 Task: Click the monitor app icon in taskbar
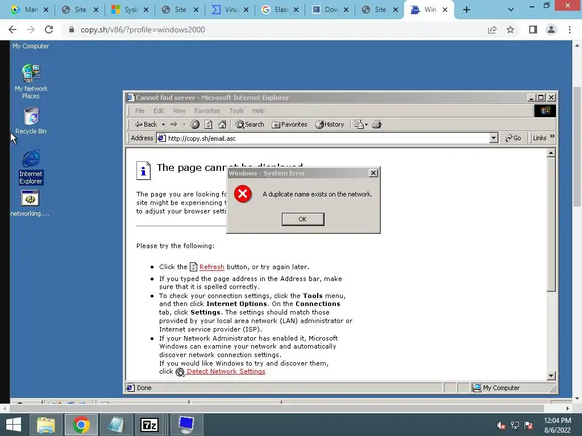point(186,425)
